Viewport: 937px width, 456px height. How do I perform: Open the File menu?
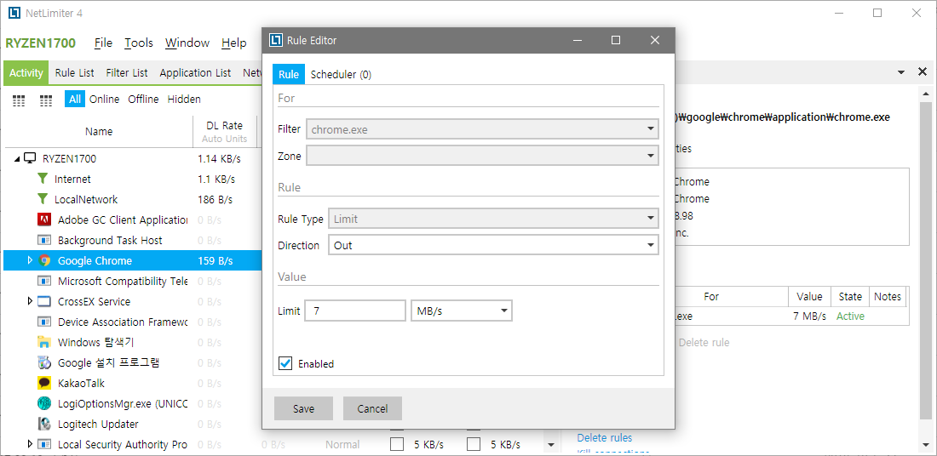[x=103, y=43]
